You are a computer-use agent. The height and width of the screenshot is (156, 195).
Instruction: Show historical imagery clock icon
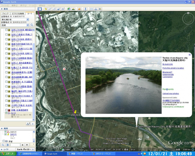pyautogui.click(x=69, y=9)
